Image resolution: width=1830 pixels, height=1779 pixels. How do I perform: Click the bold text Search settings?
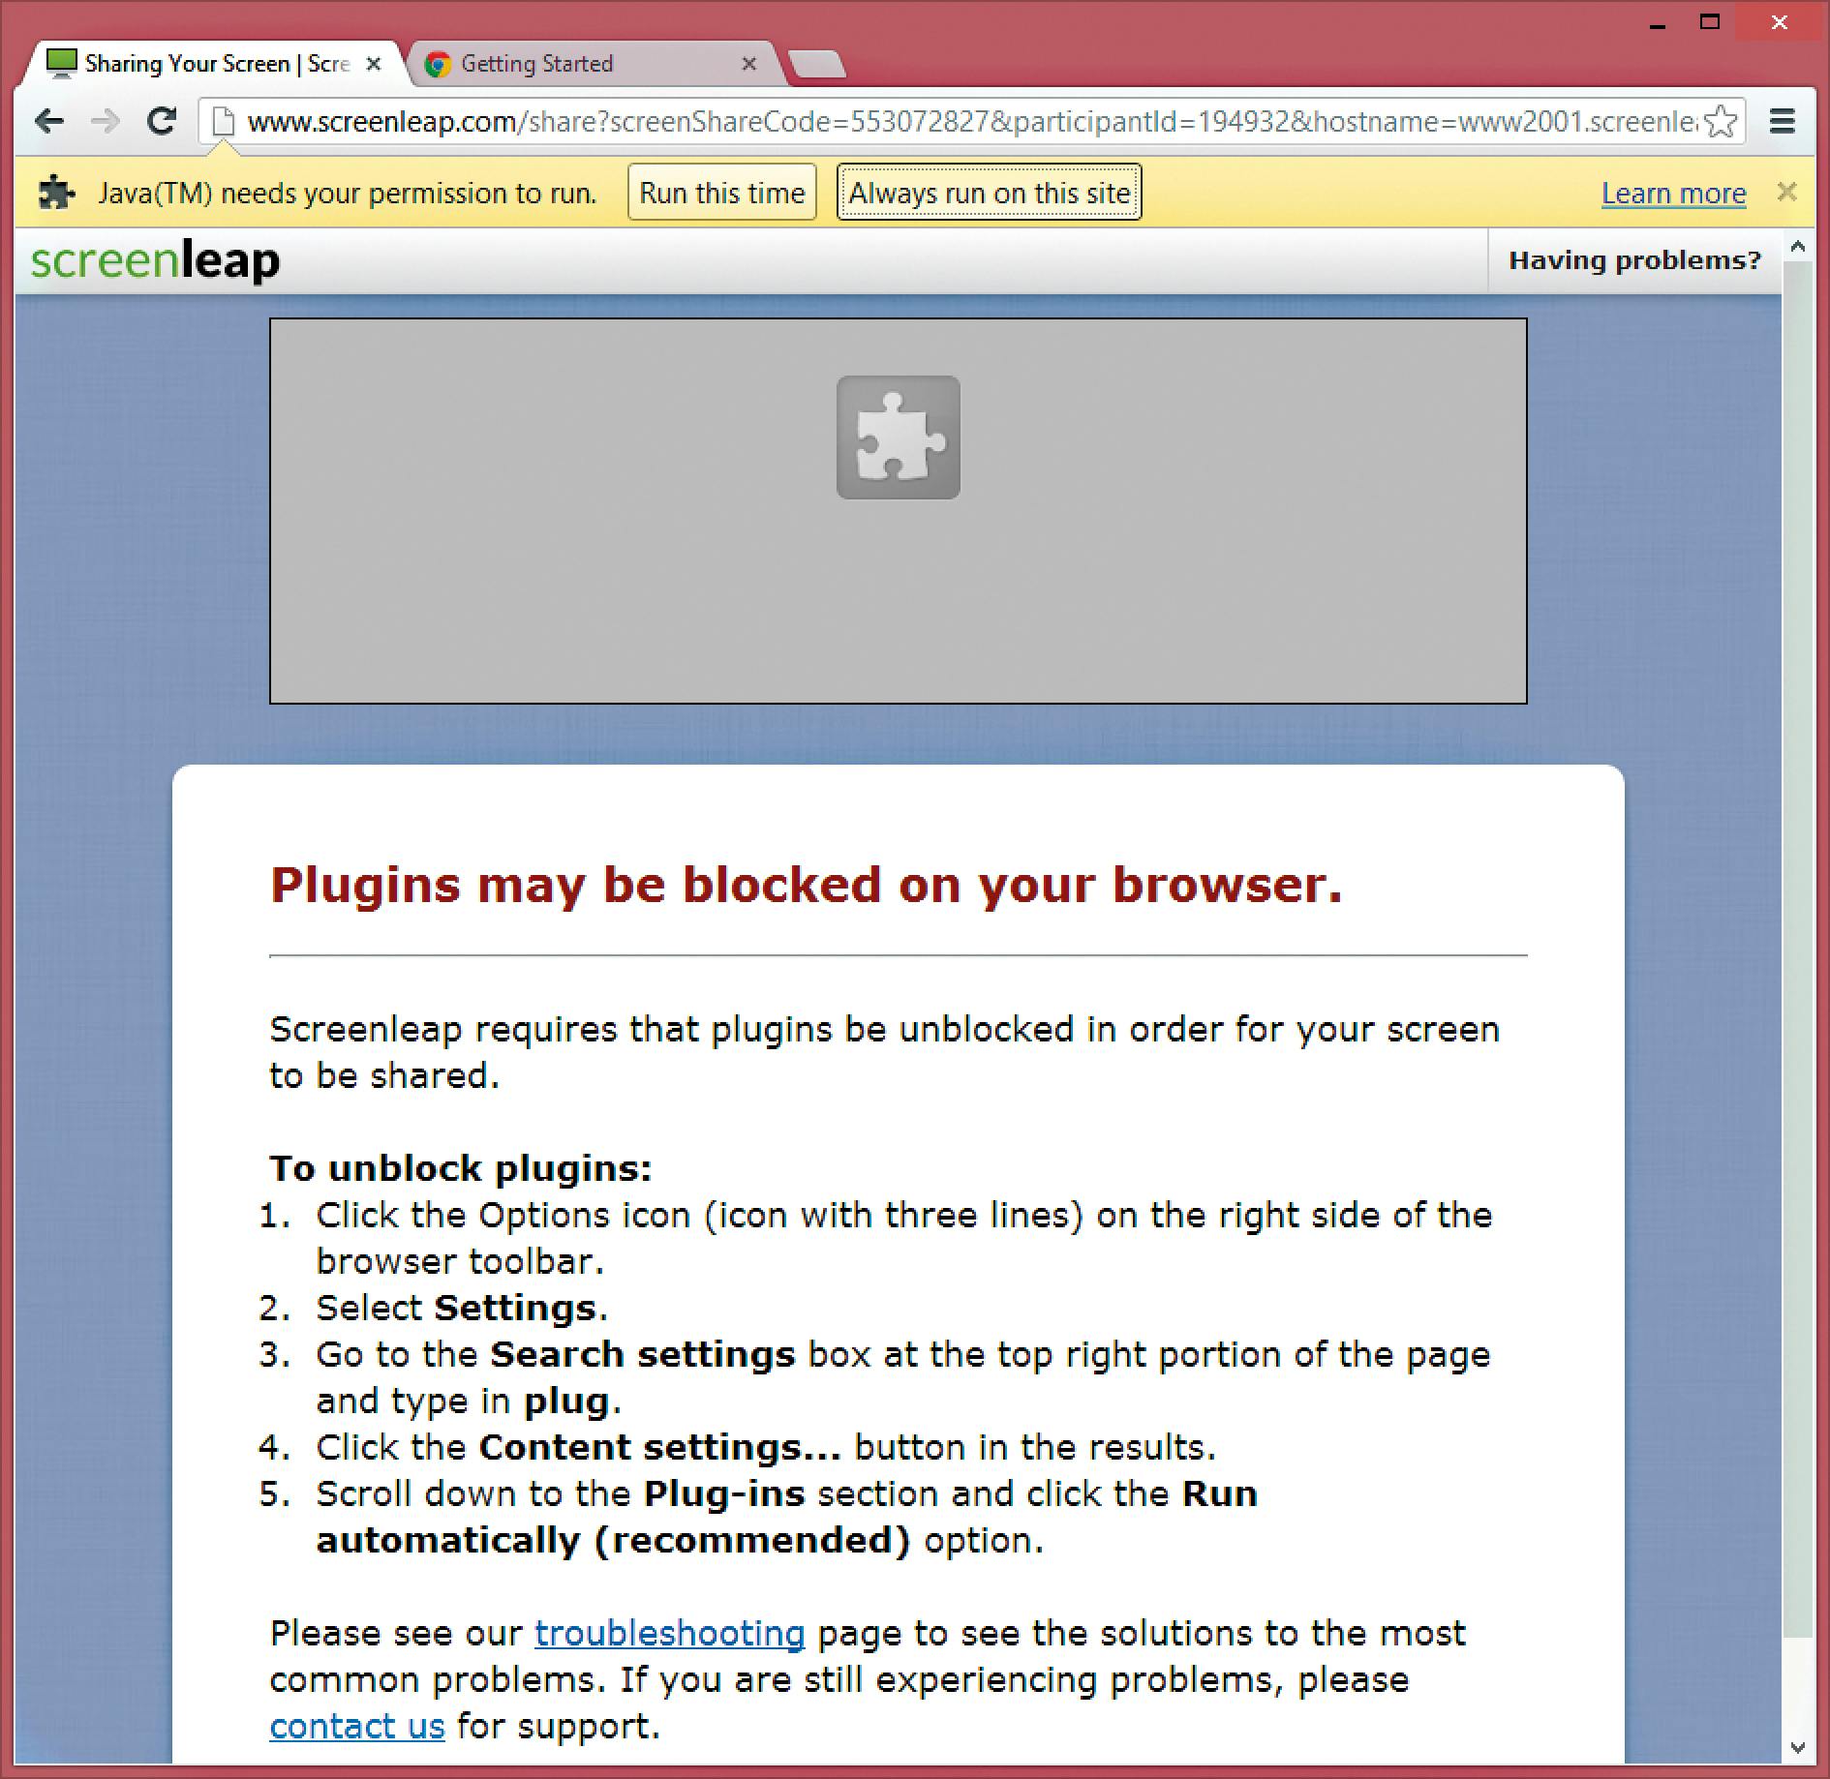coord(643,1354)
